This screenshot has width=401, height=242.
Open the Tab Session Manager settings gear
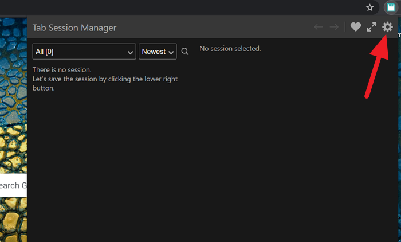388,27
